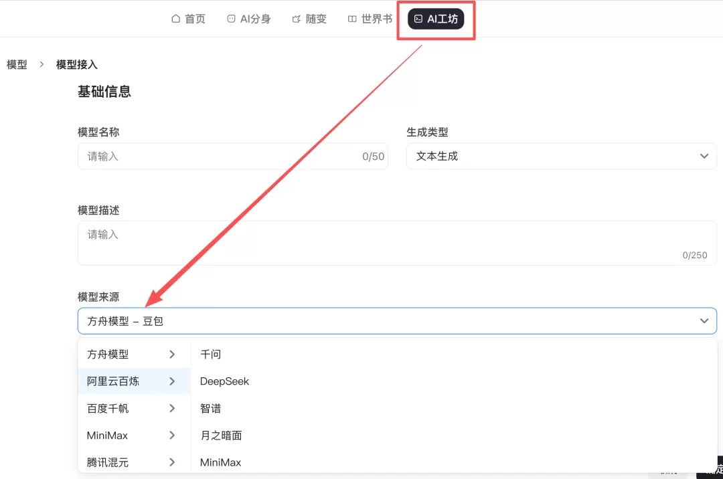
Task: Open the 生成类型 dropdown showing 文本生成
Action: (561, 156)
